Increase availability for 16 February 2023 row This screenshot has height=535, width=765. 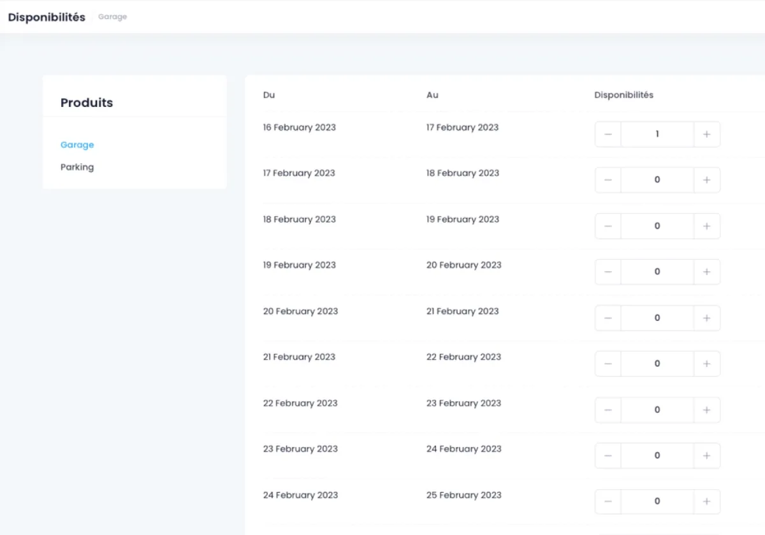click(706, 134)
